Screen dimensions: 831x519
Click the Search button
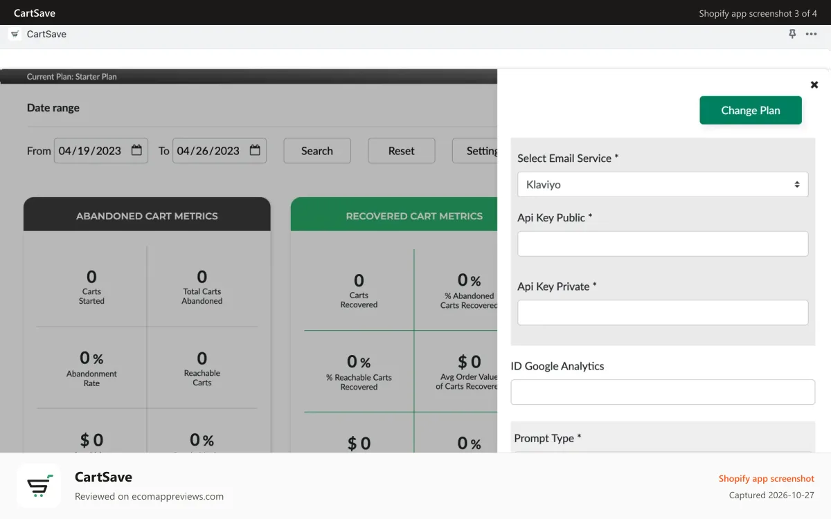tap(317, 151)
